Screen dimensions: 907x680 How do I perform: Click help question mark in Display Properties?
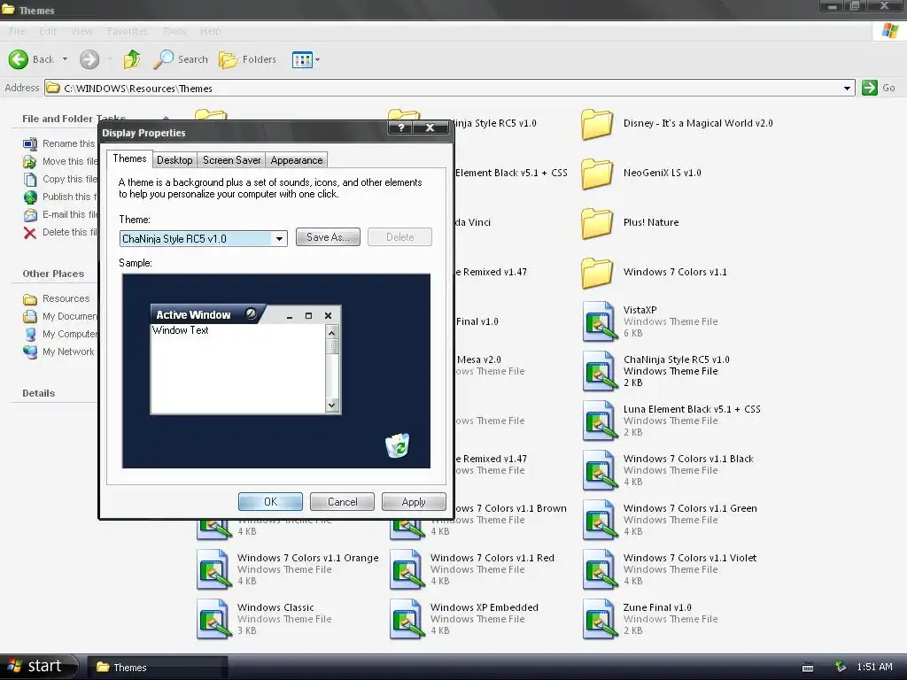[x=401, y=127]
